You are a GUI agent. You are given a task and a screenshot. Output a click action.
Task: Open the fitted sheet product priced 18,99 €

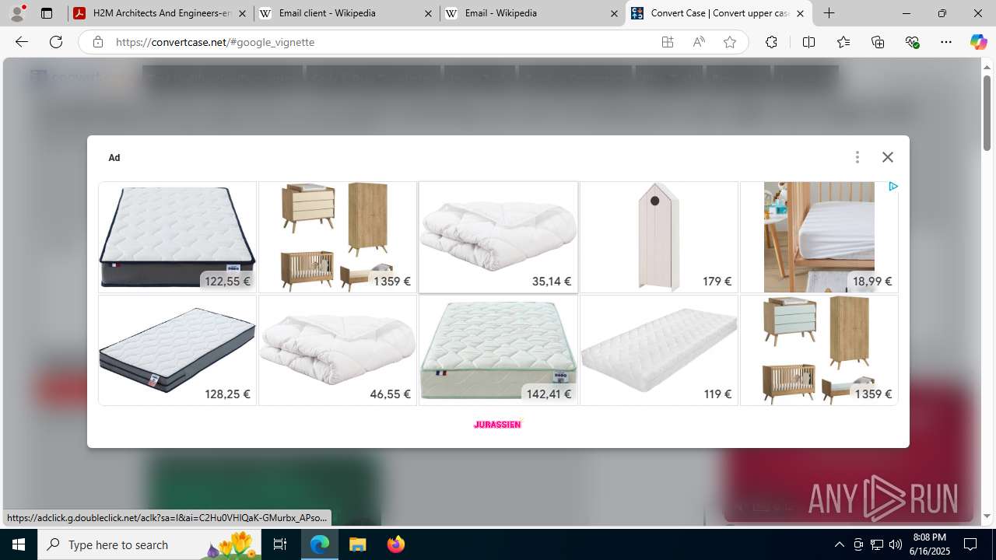point(819,237)
